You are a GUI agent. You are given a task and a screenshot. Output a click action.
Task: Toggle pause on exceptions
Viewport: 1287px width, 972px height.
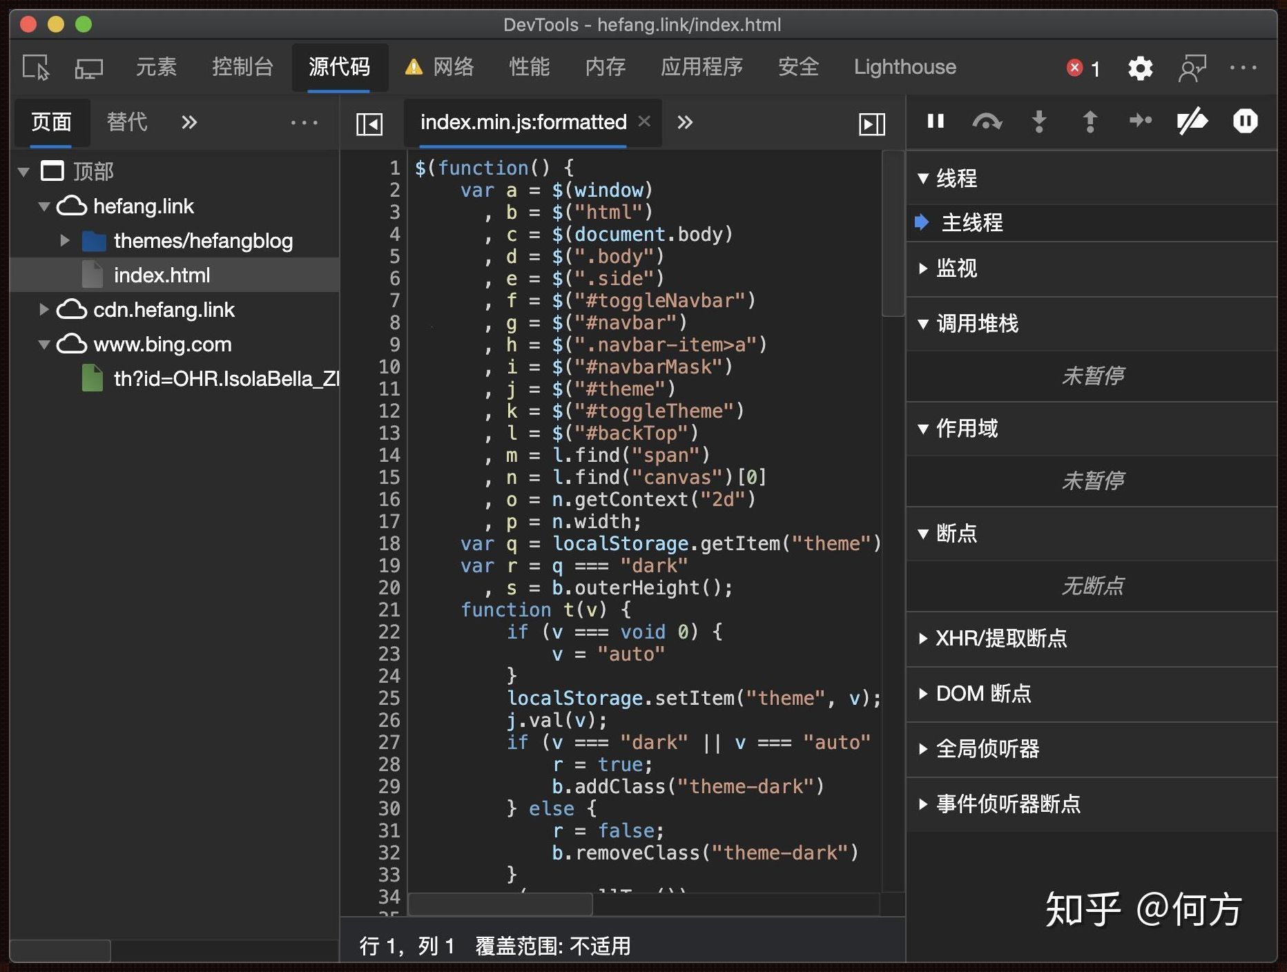(x=1245, y=121)
